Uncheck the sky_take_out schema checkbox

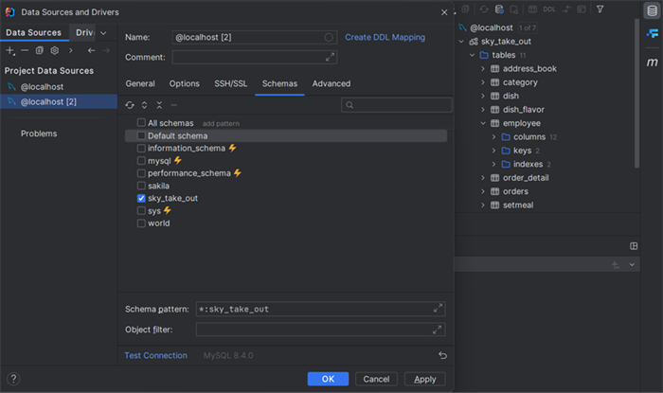pyautogui.click(x=141, y=198)
